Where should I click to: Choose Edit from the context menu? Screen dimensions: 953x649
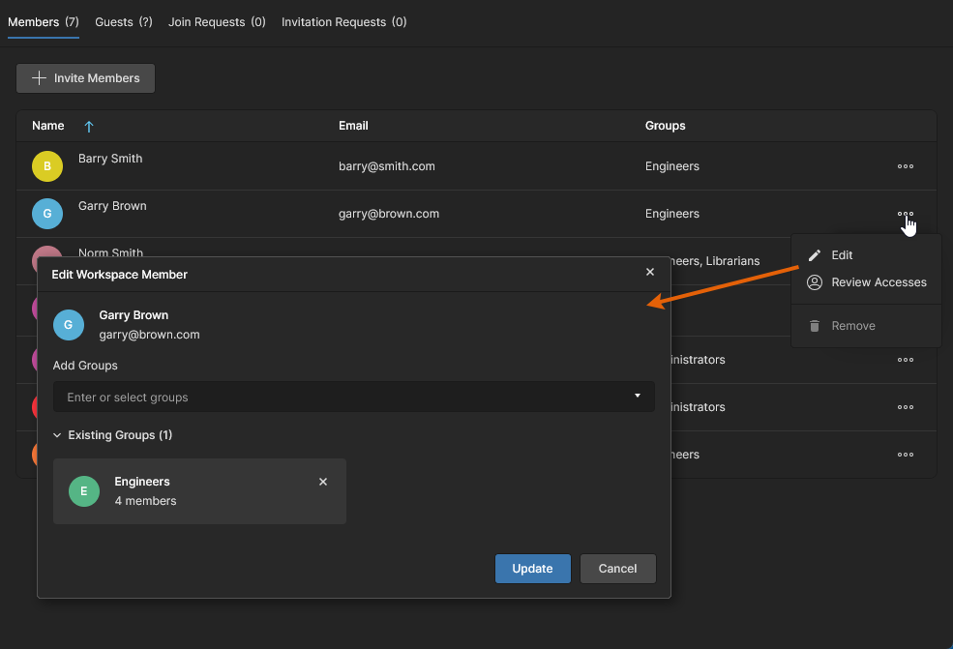tap(842, 255)
